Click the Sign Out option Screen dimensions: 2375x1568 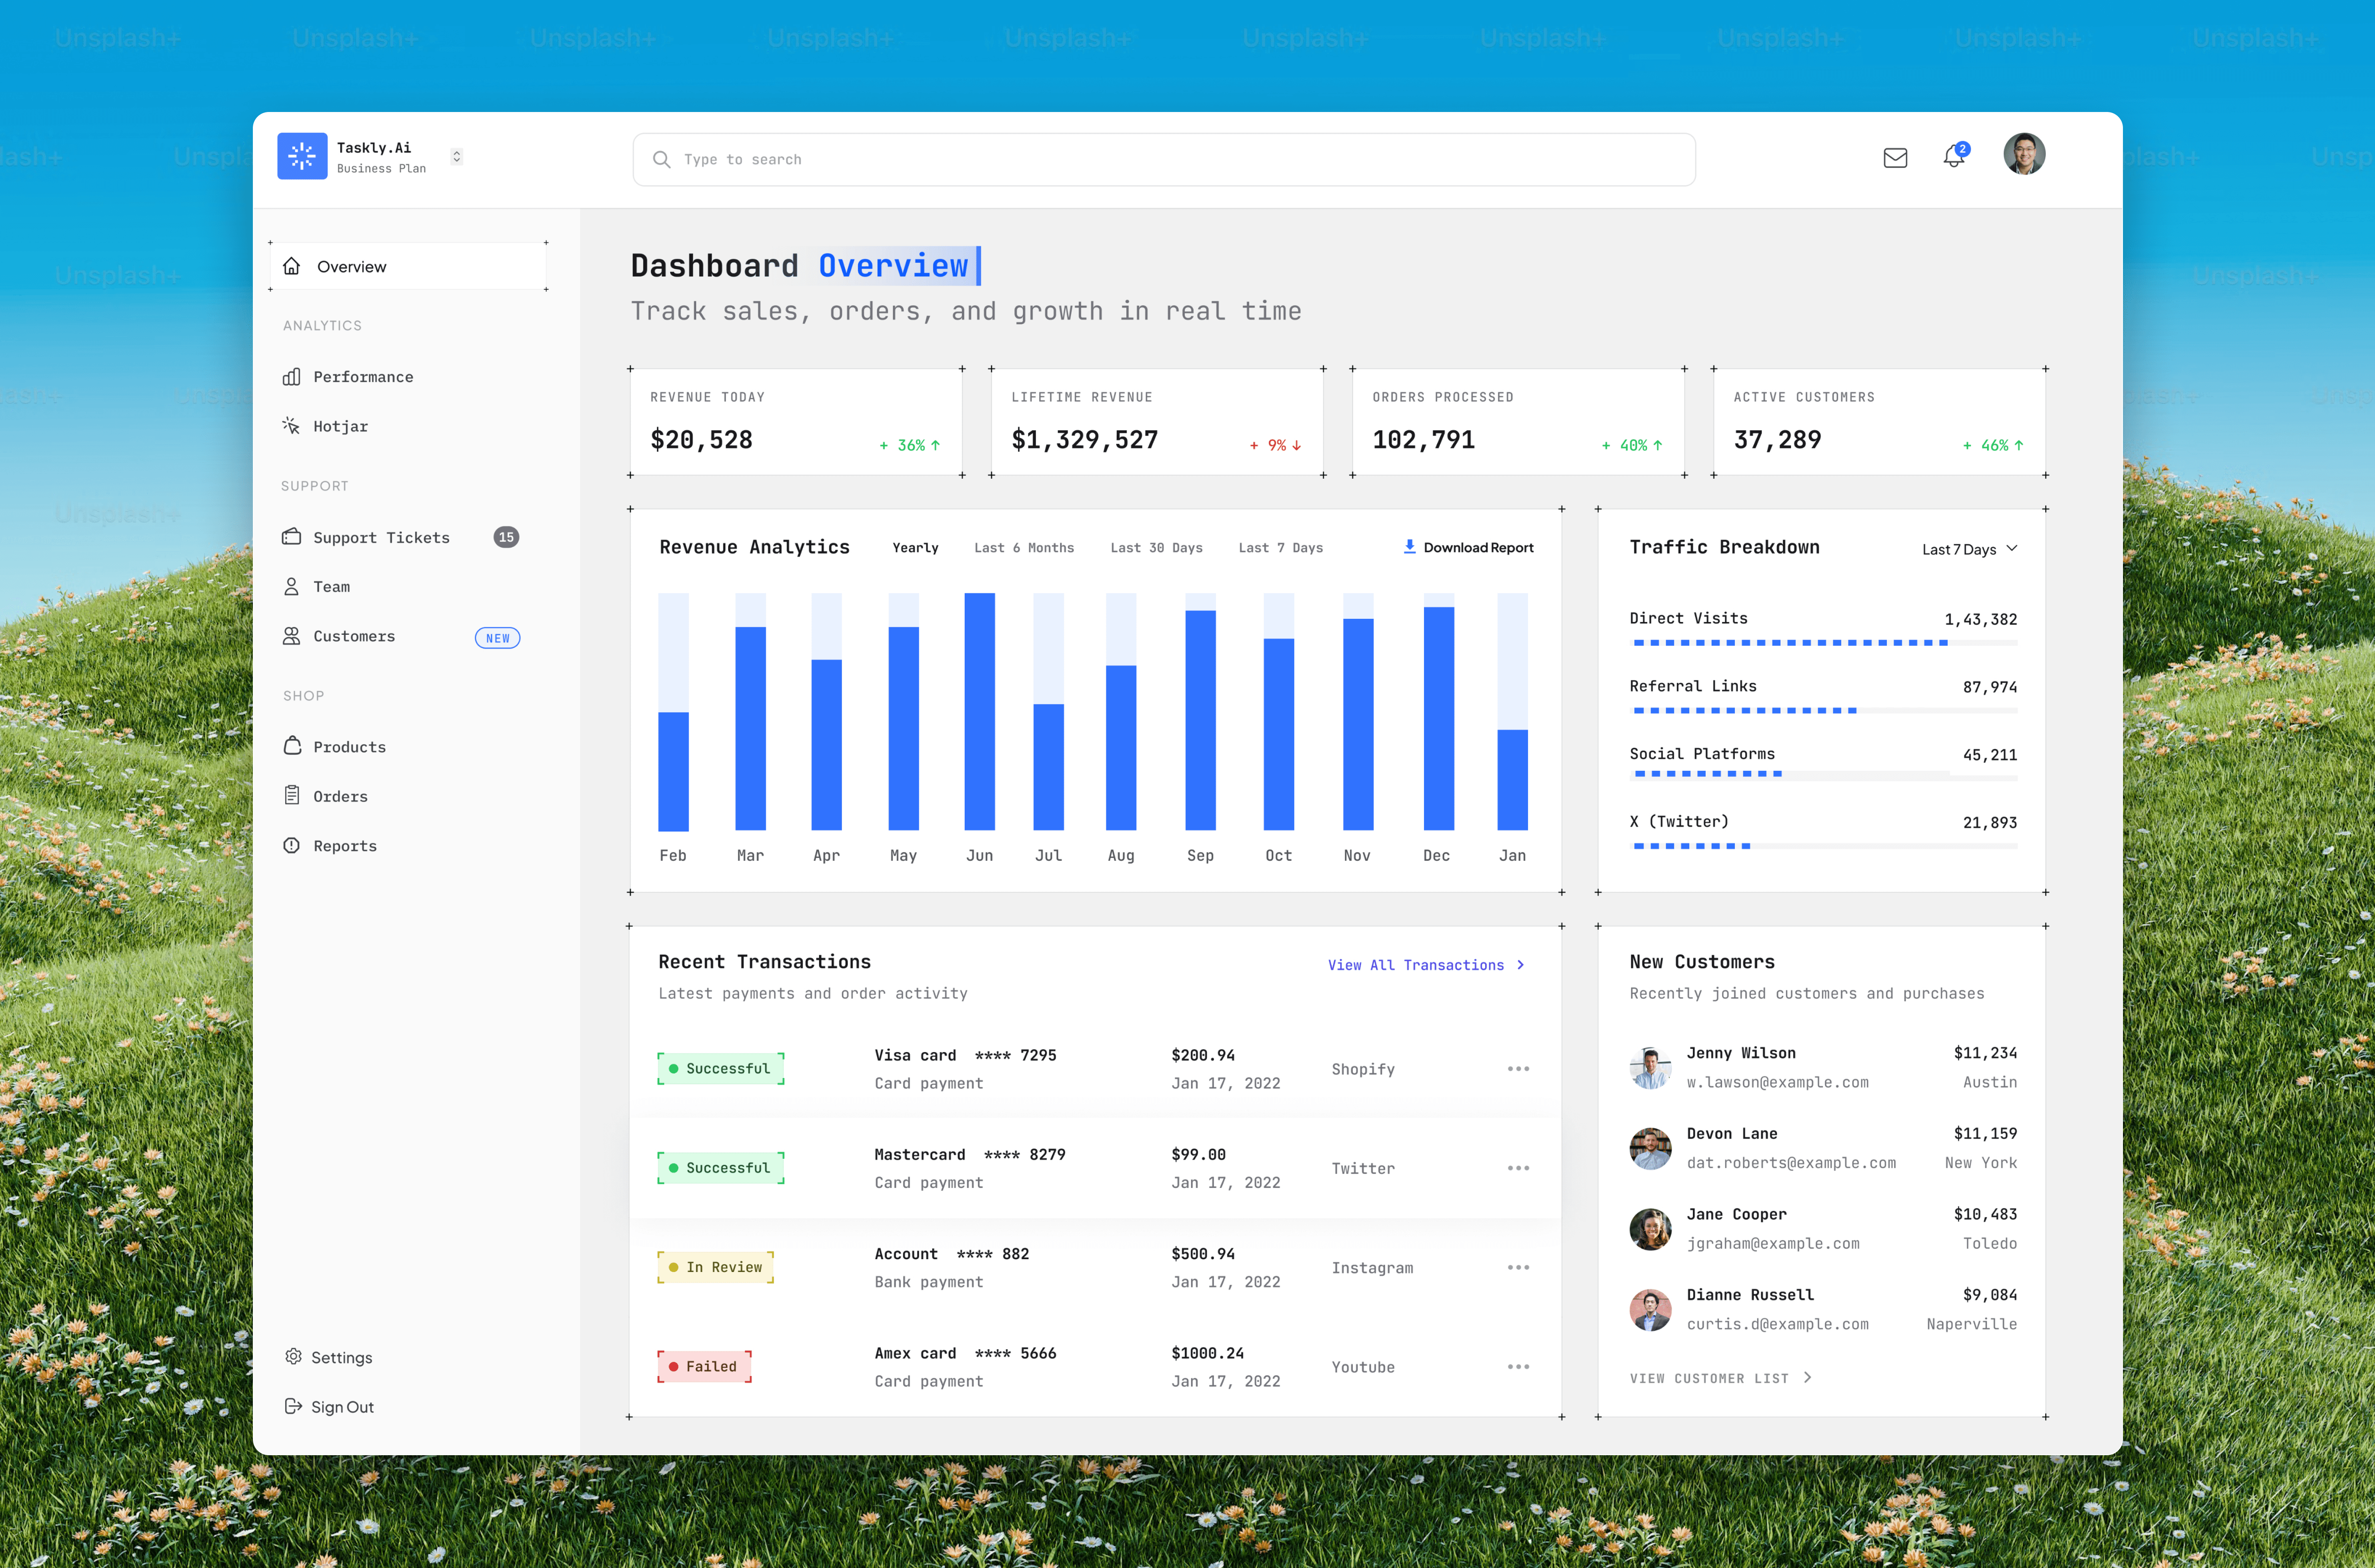pos(342,1407)
